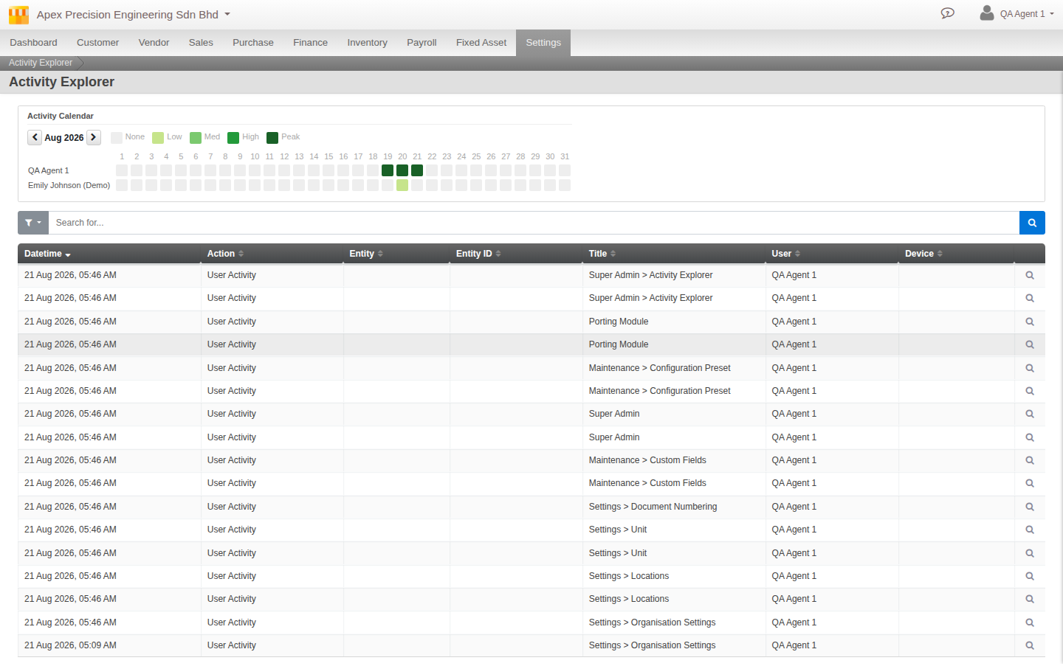1063x666 pixels.
Task: Click QA Agent 1 calendar cell for day 19
Action: [388, 170]
